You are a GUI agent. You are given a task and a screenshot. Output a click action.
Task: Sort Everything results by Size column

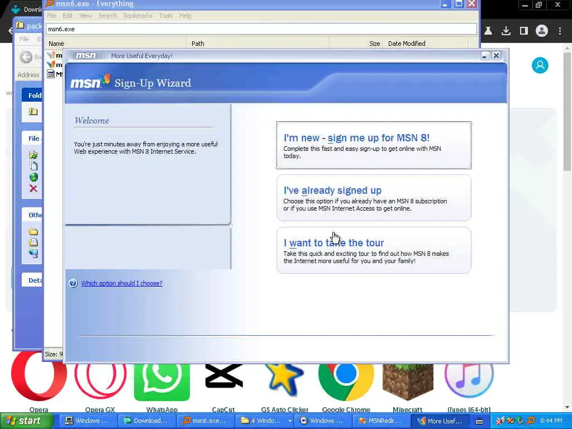tap(357, 44)
